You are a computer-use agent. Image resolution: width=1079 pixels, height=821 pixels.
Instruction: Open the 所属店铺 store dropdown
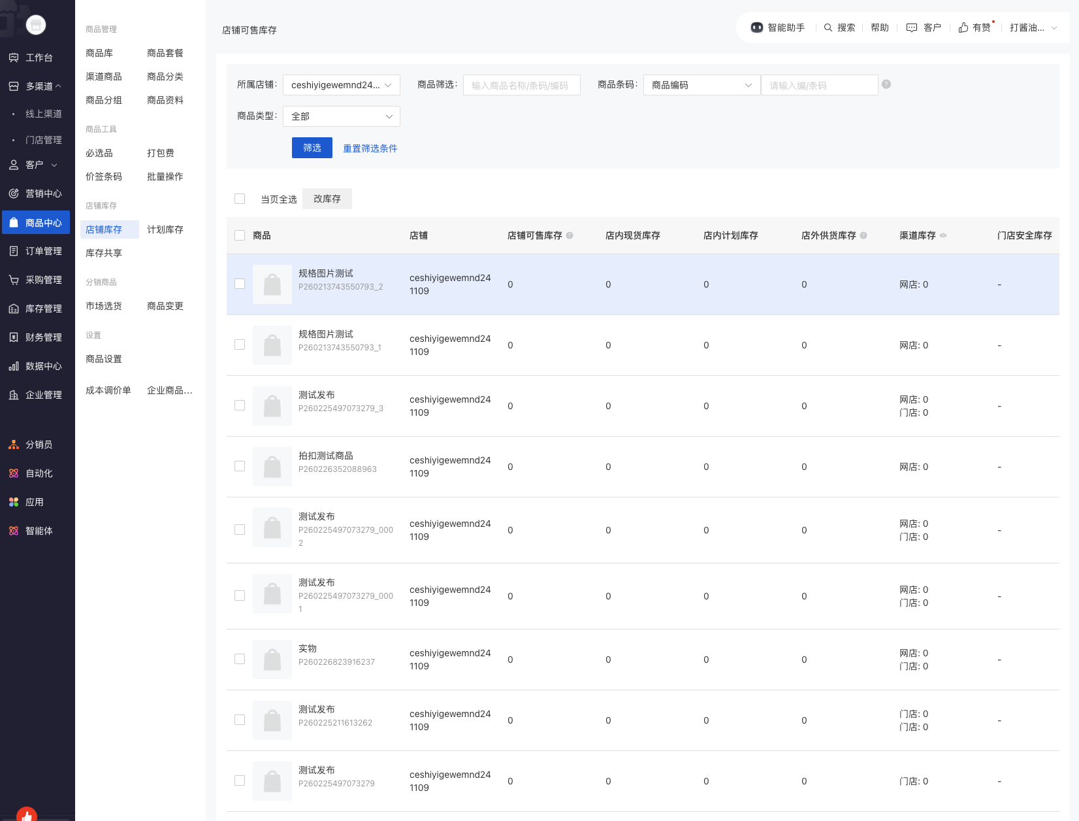(341, 85)
